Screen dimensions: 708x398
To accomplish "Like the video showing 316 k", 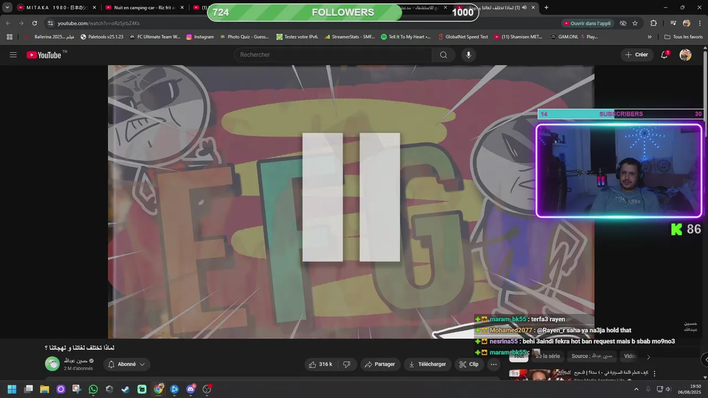I will pyautogui.click(x=321, y=364).
